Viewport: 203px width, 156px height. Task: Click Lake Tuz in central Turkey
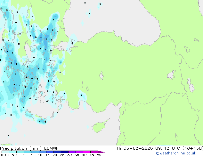point(101,75)
